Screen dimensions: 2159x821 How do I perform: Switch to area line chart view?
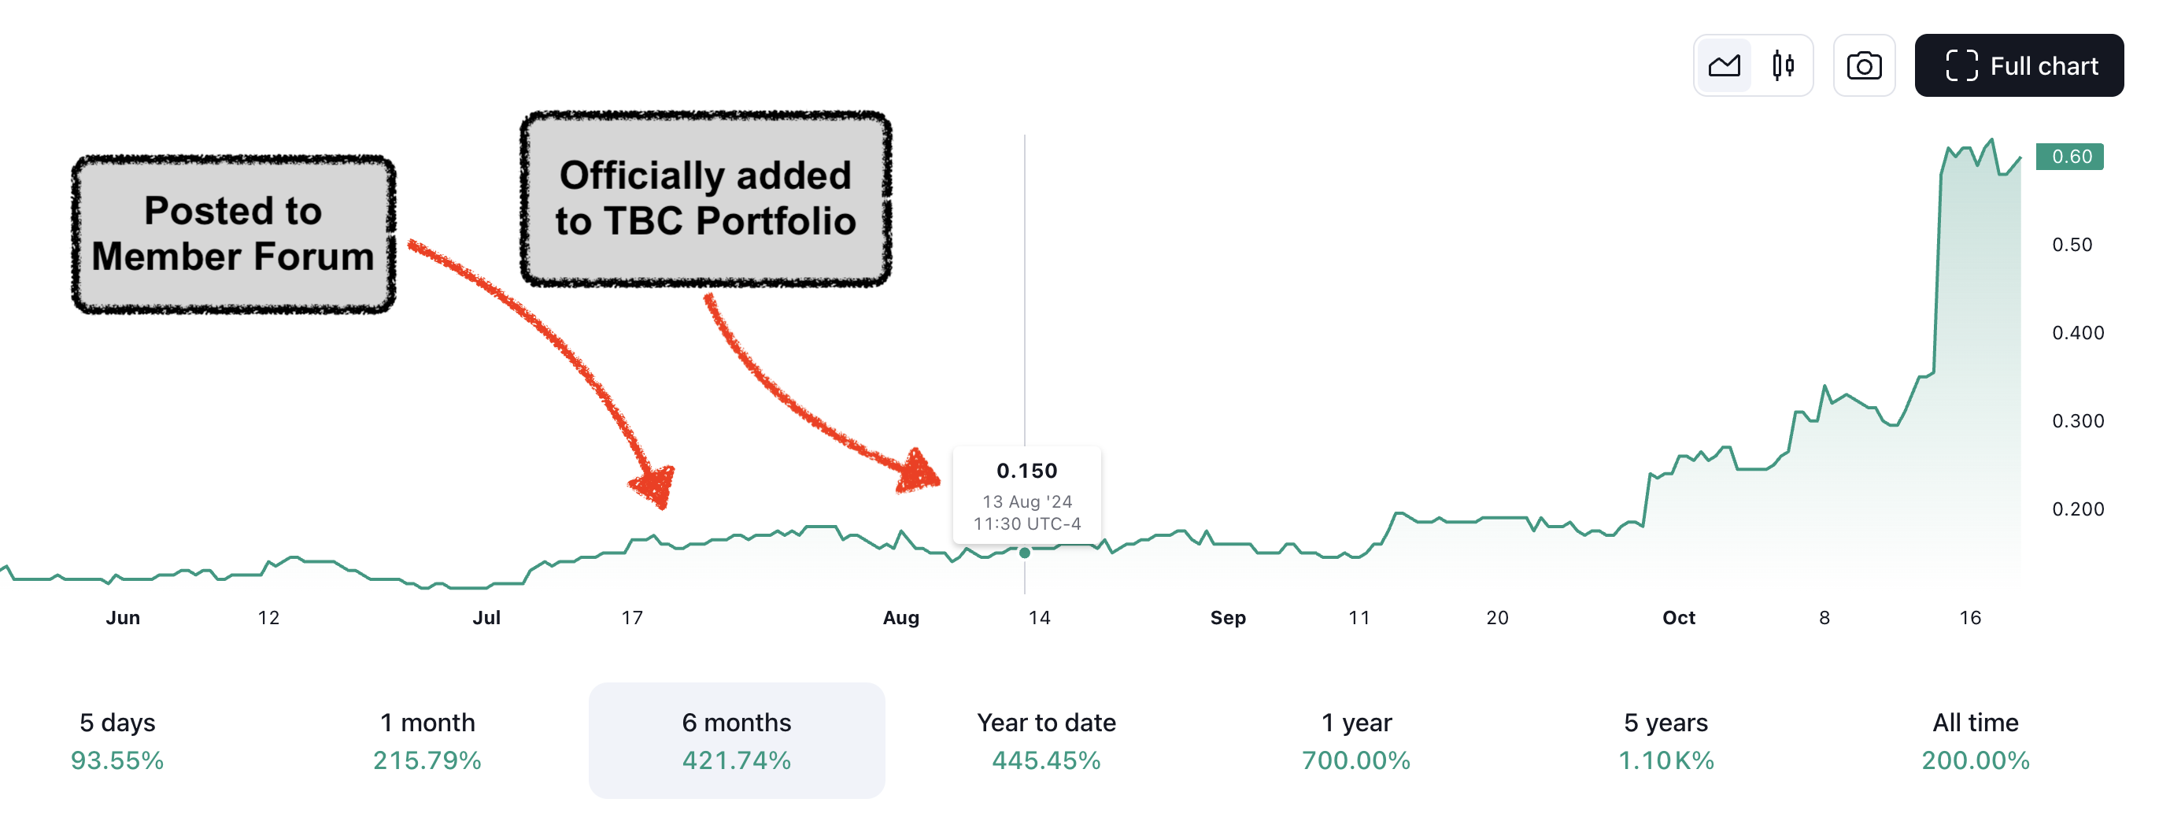1723,65
